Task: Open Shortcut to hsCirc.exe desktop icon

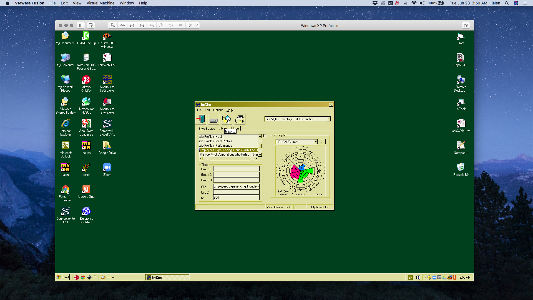Action: click(107, 83)
